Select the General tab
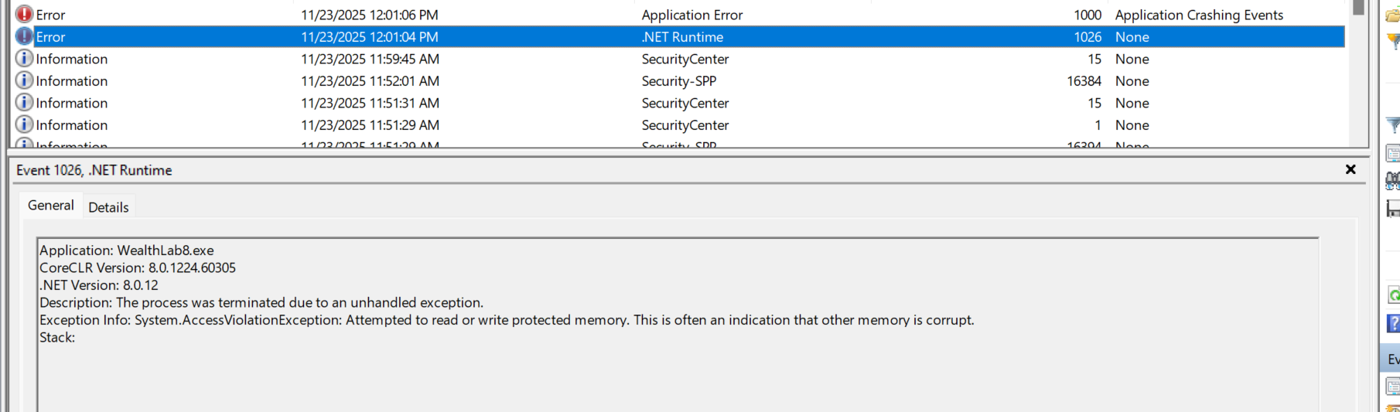Screen dimensions: 1400x412 51,206
